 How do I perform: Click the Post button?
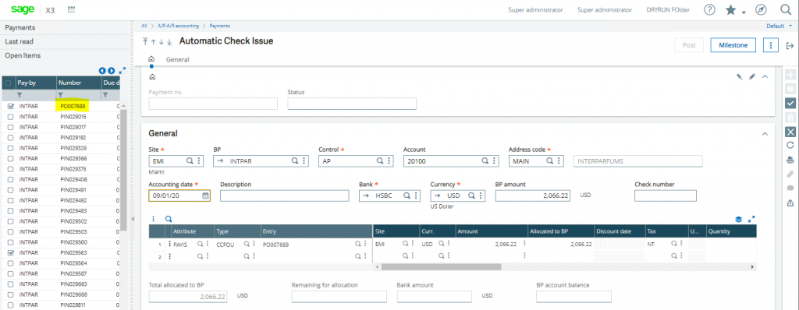(x=689, y=45)
